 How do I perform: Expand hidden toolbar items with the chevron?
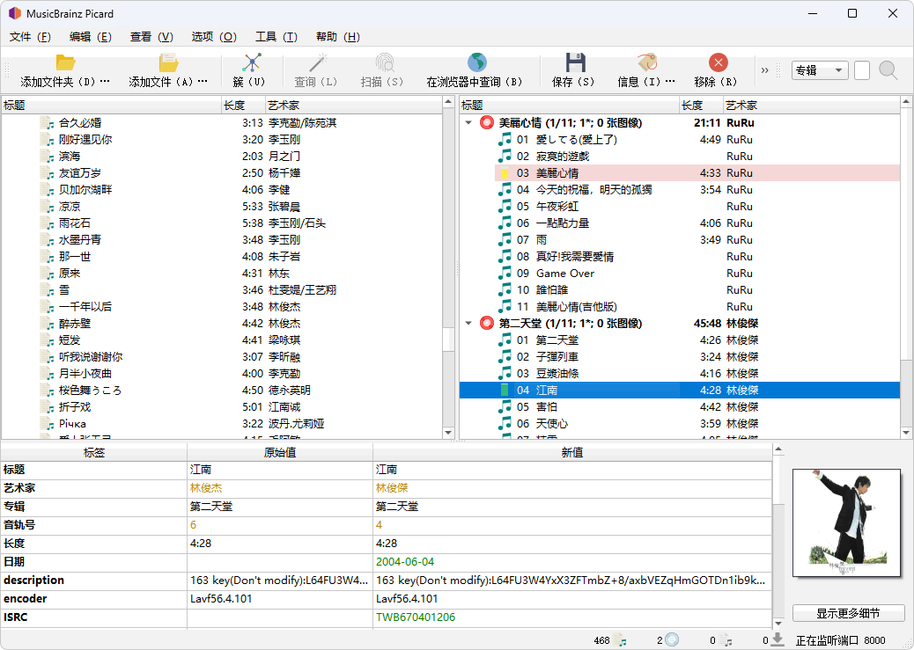point(765,70)
